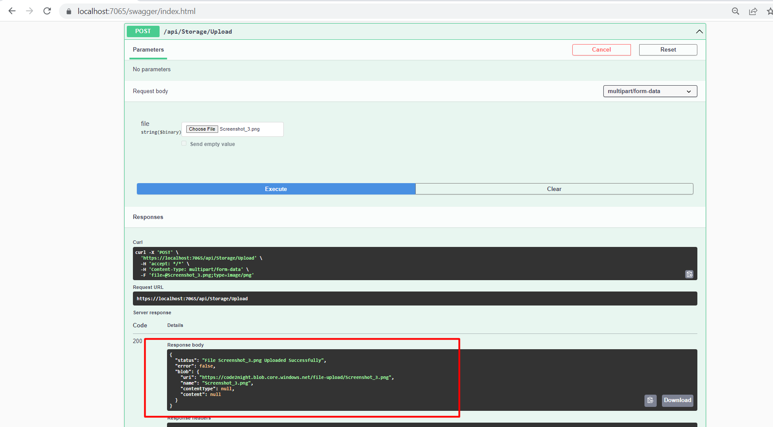The image size is (773, 427).
Task: Click the Request body label
Action: (150, 91)
